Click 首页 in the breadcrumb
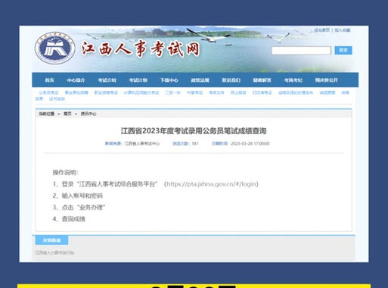 (x=67, y=114)
